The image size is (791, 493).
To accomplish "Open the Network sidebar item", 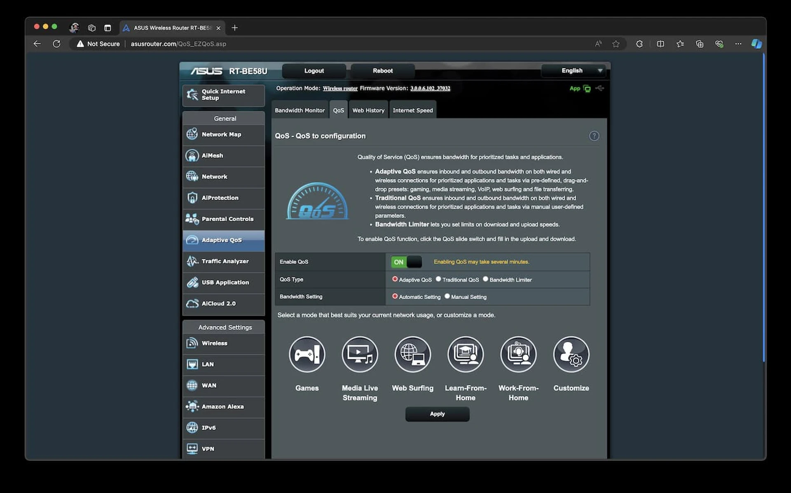I will tap(223, 177).
